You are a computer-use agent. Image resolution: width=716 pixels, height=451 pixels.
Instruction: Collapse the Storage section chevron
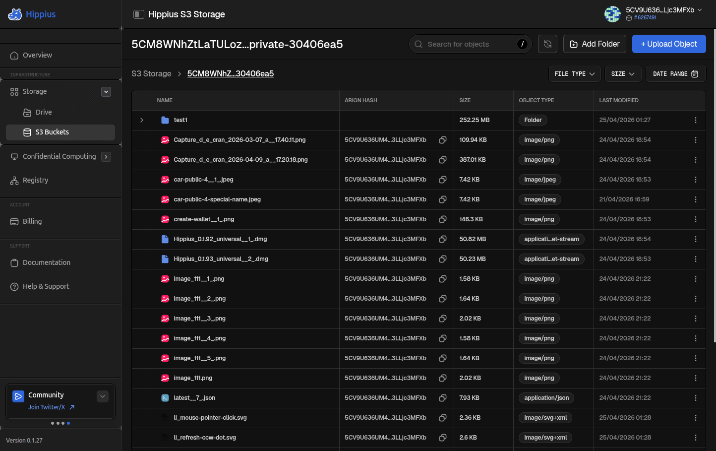(x=106, y=92)
